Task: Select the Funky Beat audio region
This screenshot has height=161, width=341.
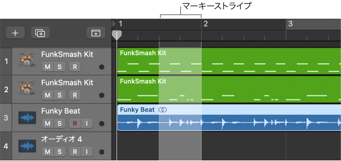Action: point(229,118)
